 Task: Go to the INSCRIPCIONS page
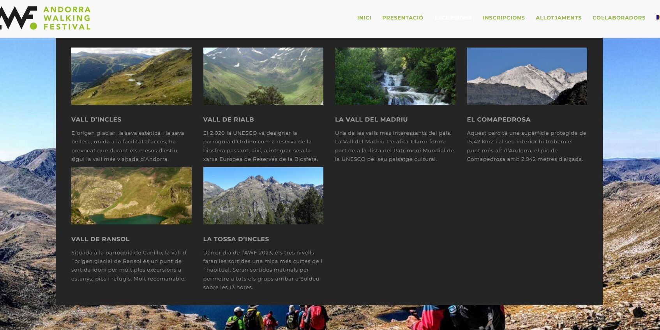pos(503,18)
